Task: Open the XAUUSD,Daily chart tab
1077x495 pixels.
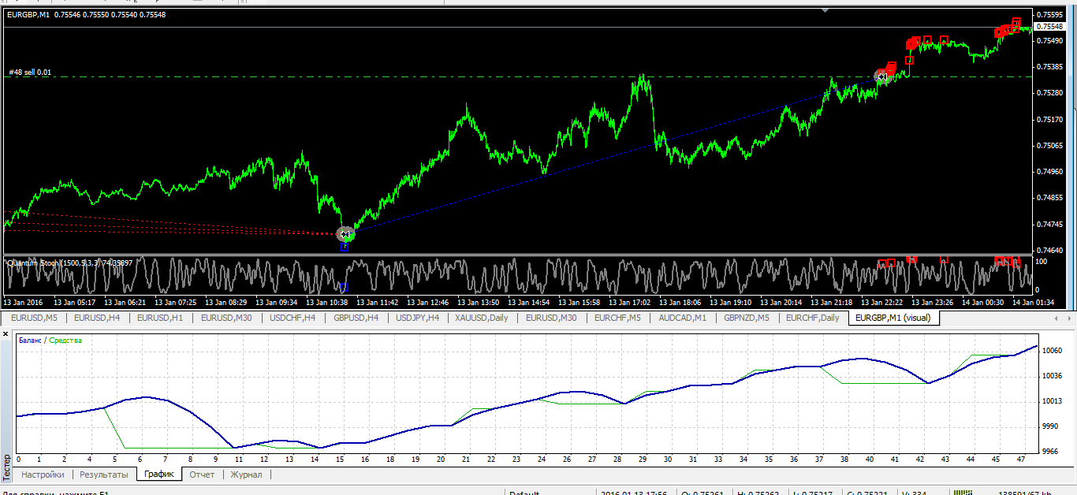Action: point(483,318)
